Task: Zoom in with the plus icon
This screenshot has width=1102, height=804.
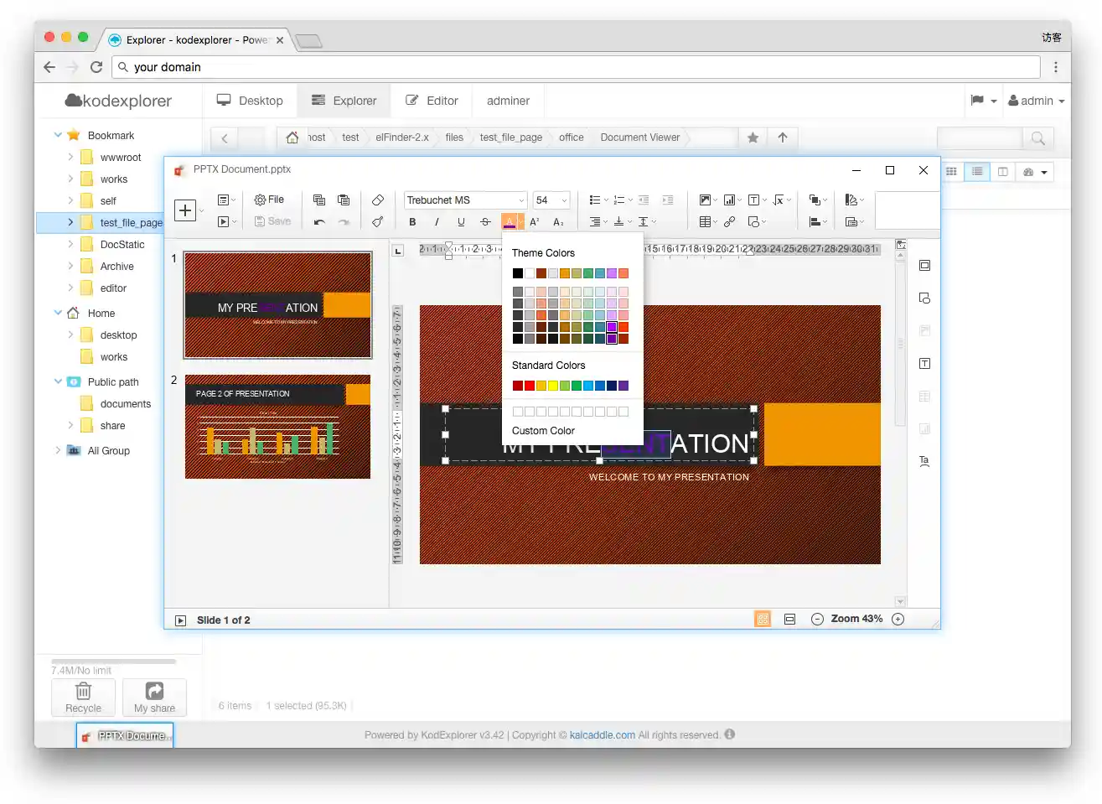Action: pos(898,620)
